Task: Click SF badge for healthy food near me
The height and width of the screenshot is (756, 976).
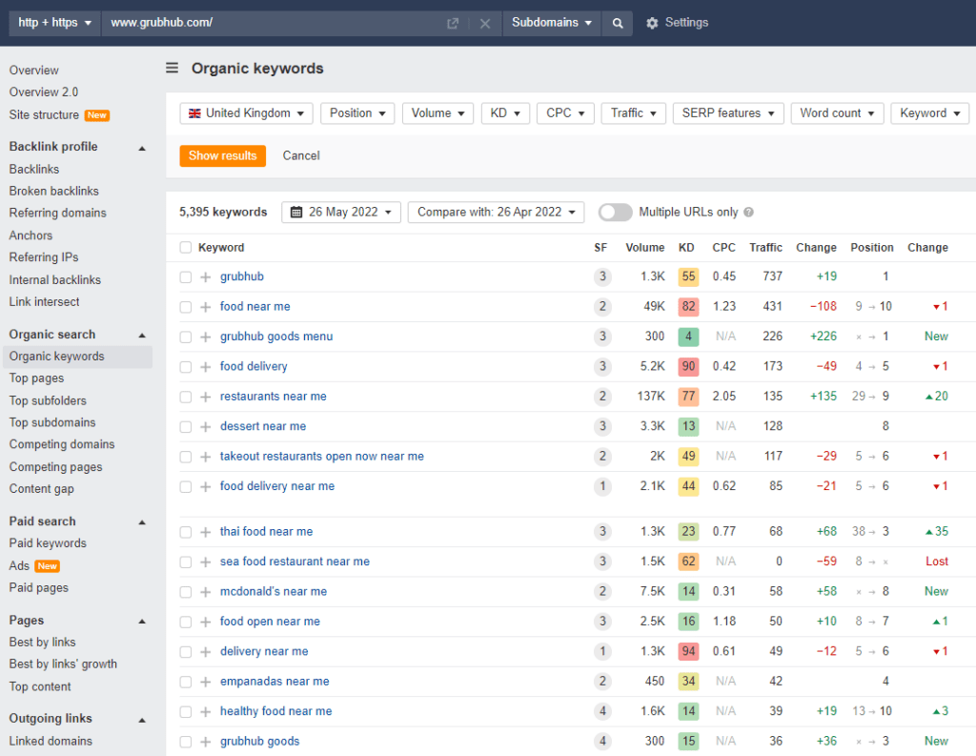Action: tap(602, 711)
